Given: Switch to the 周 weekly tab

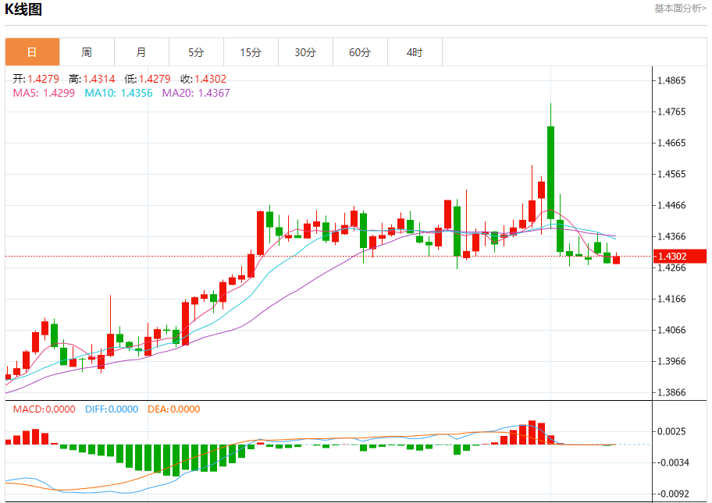Looking at the screenshot, I should click(x=87, y=52).
